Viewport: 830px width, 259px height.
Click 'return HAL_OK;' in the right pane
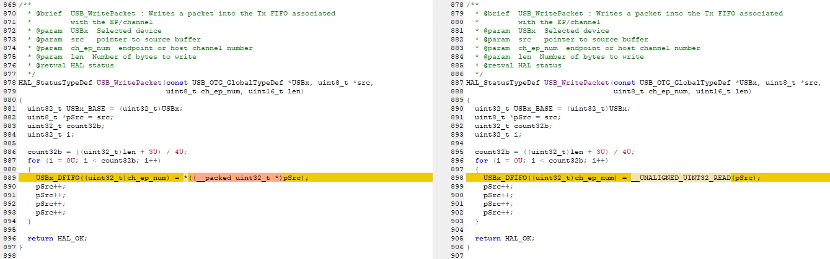505,238
